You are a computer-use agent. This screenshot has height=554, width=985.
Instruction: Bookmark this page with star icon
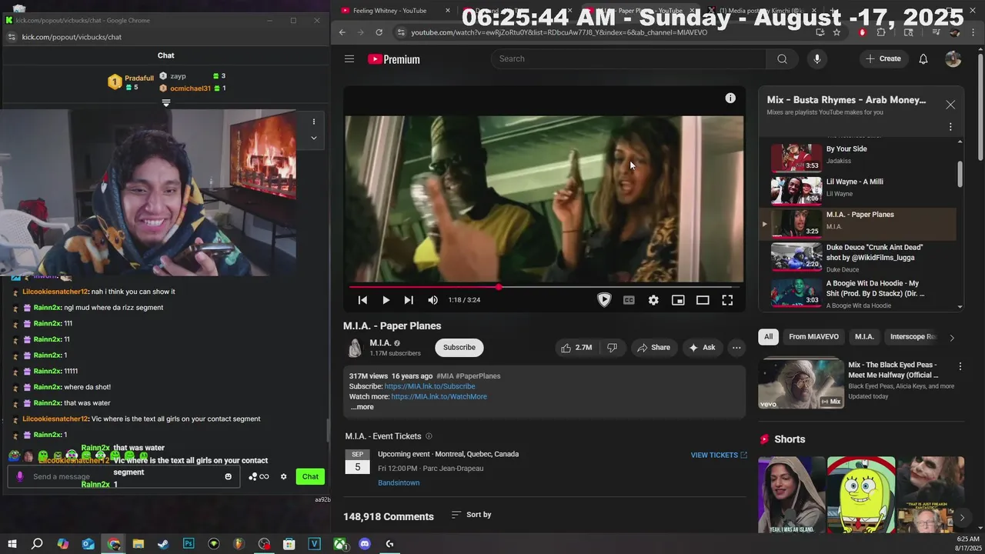(x=838, y=32)
